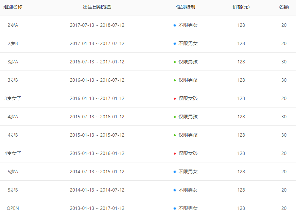Click 仅限男孩 in the 4岁B row

pyautogui.click(x=188, y=135)
